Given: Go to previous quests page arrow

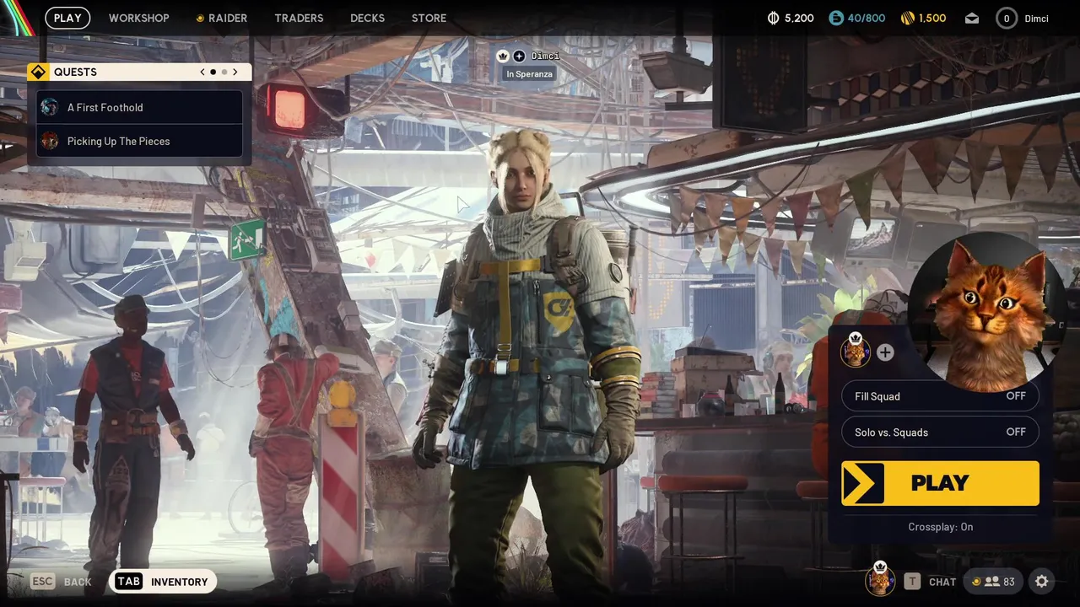Looking at the screenshot, I should [202, 72].
